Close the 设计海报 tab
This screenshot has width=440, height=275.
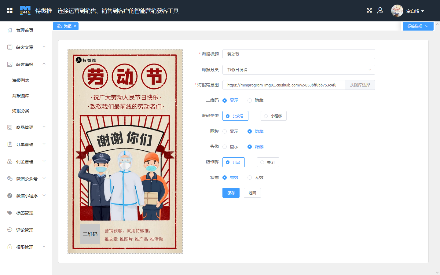click(x=75, y=26)
